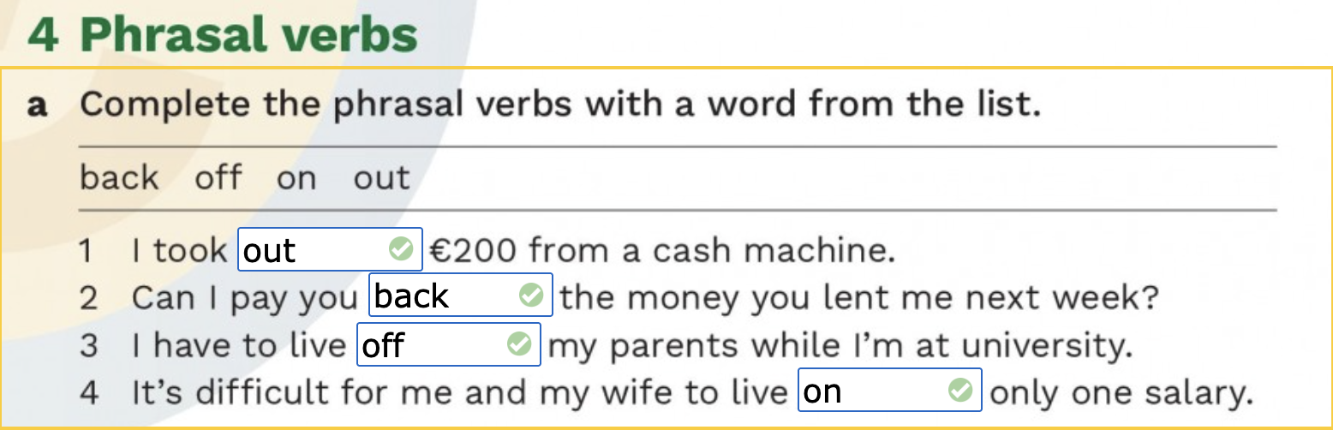
Task: Click the word 'out' in the word list
Action: (381, 178)
